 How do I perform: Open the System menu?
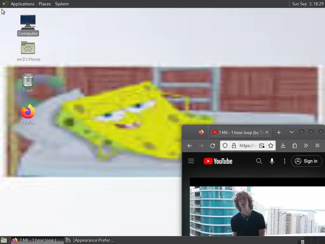pyautogui.click(x=62, y=4)
